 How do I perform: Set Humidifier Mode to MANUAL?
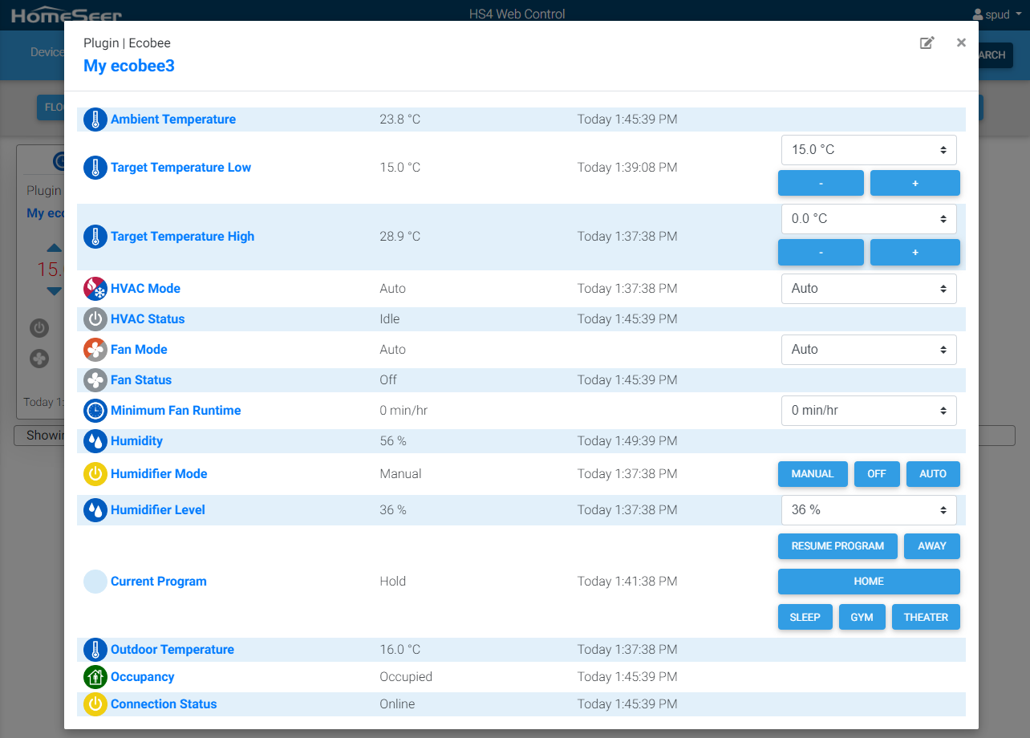coord(812,473)
